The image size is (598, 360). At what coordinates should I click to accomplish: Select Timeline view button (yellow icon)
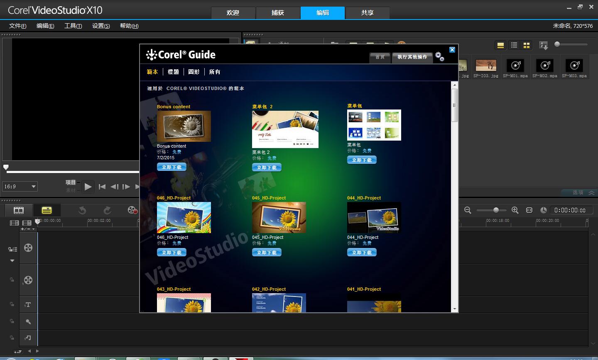(47, 210)
